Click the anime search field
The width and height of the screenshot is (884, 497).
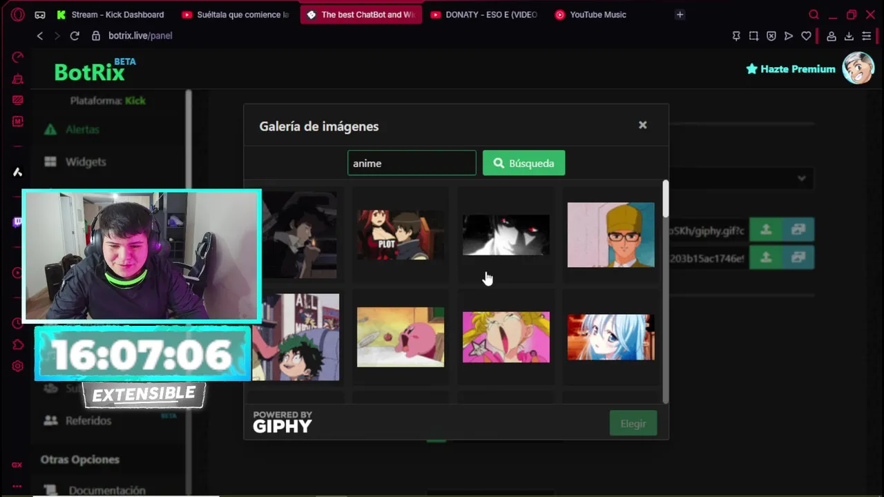pos(412,163)
